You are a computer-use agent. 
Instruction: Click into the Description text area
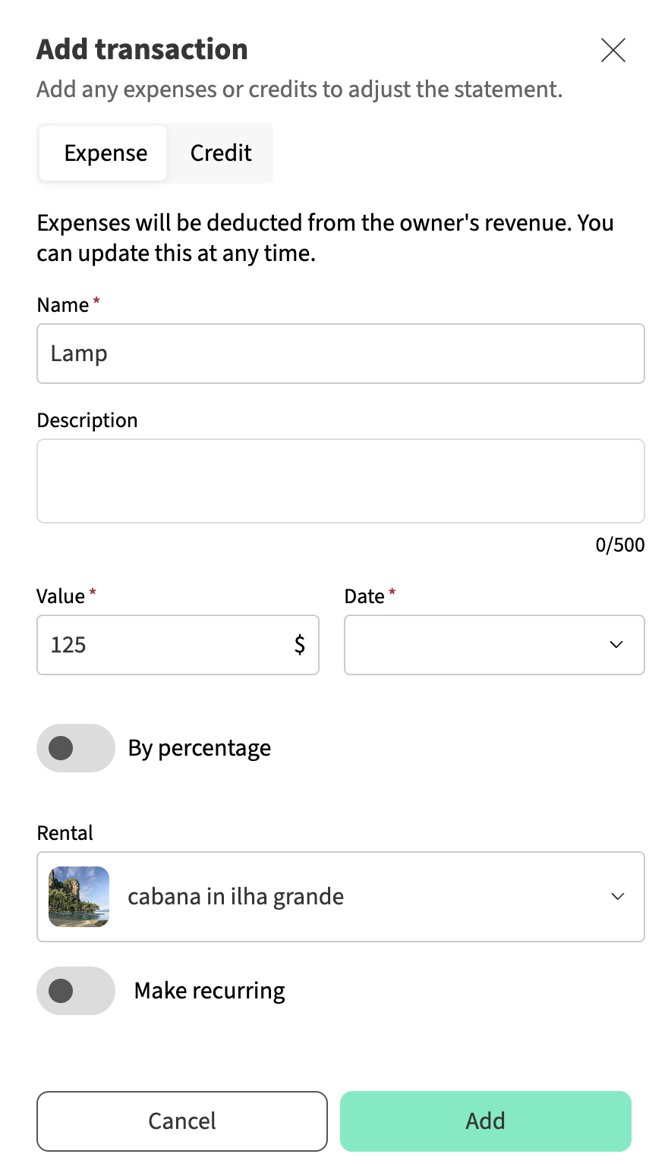340,481
